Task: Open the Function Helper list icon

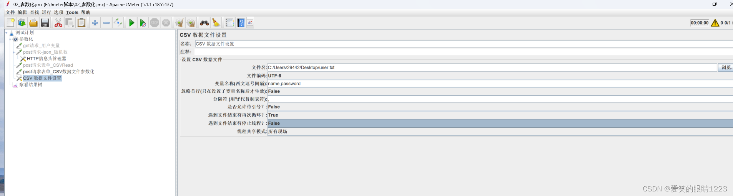Action: 229,23
